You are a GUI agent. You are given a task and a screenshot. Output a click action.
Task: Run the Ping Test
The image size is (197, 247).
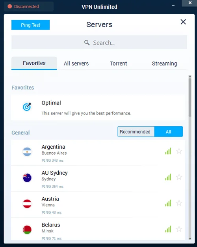pyautogui.click(x=30, y=25)
